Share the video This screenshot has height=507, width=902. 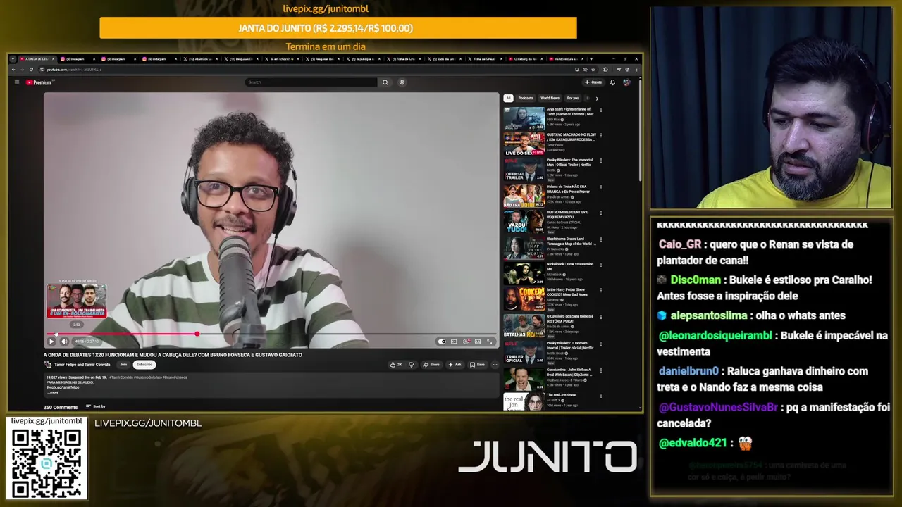coord(431,365)
